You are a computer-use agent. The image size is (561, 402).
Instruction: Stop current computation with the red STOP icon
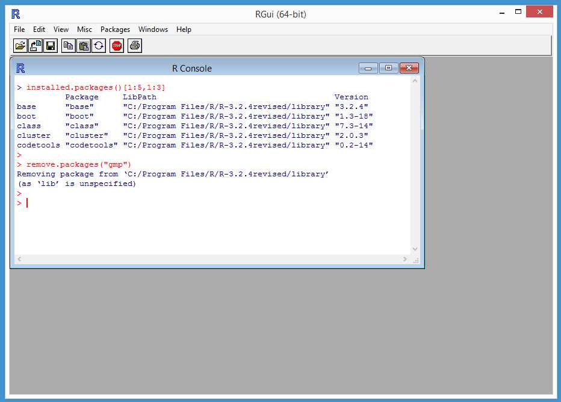(x=117, y=46)
